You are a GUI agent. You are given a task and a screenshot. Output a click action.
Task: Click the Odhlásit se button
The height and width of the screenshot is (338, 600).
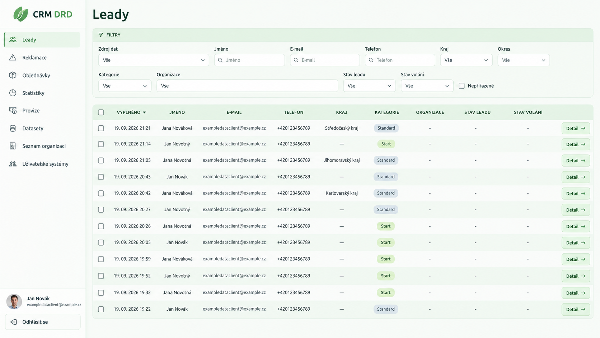click(43, 322)
